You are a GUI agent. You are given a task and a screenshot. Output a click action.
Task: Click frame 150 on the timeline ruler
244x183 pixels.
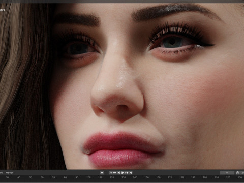click(x=146, y=177)
